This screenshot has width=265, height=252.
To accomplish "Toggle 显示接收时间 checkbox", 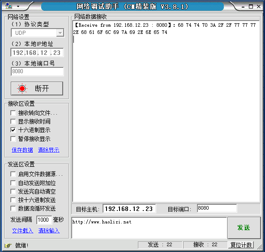I will (x=13, y=121).
